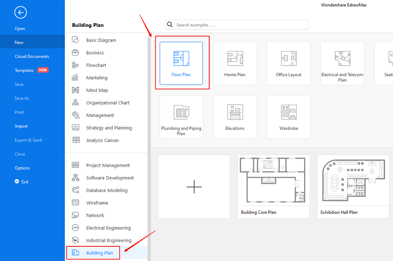Image resolution: width=393 pixels, height=261 pixels.
Task: Select the Elevations template tile
Action: click(x=235, y=117)
